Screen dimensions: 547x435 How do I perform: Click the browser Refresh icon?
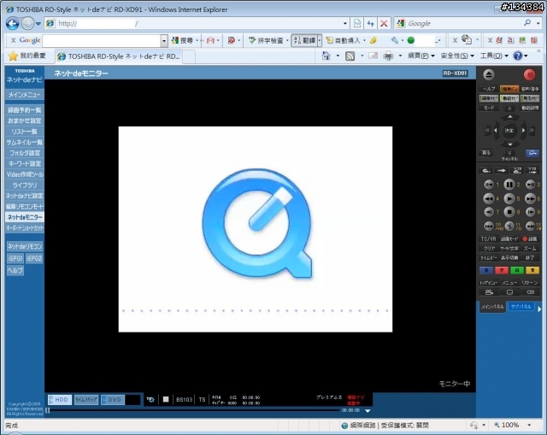(370, 23)
